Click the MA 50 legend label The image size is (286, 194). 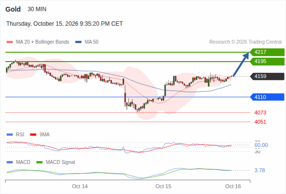point(92,42)
